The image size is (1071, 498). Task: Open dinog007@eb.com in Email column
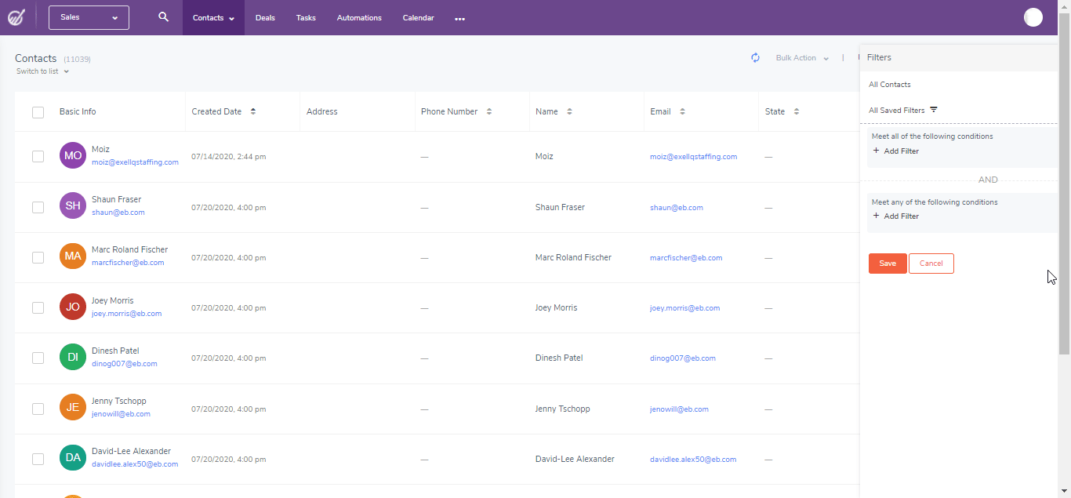point(683,358)
